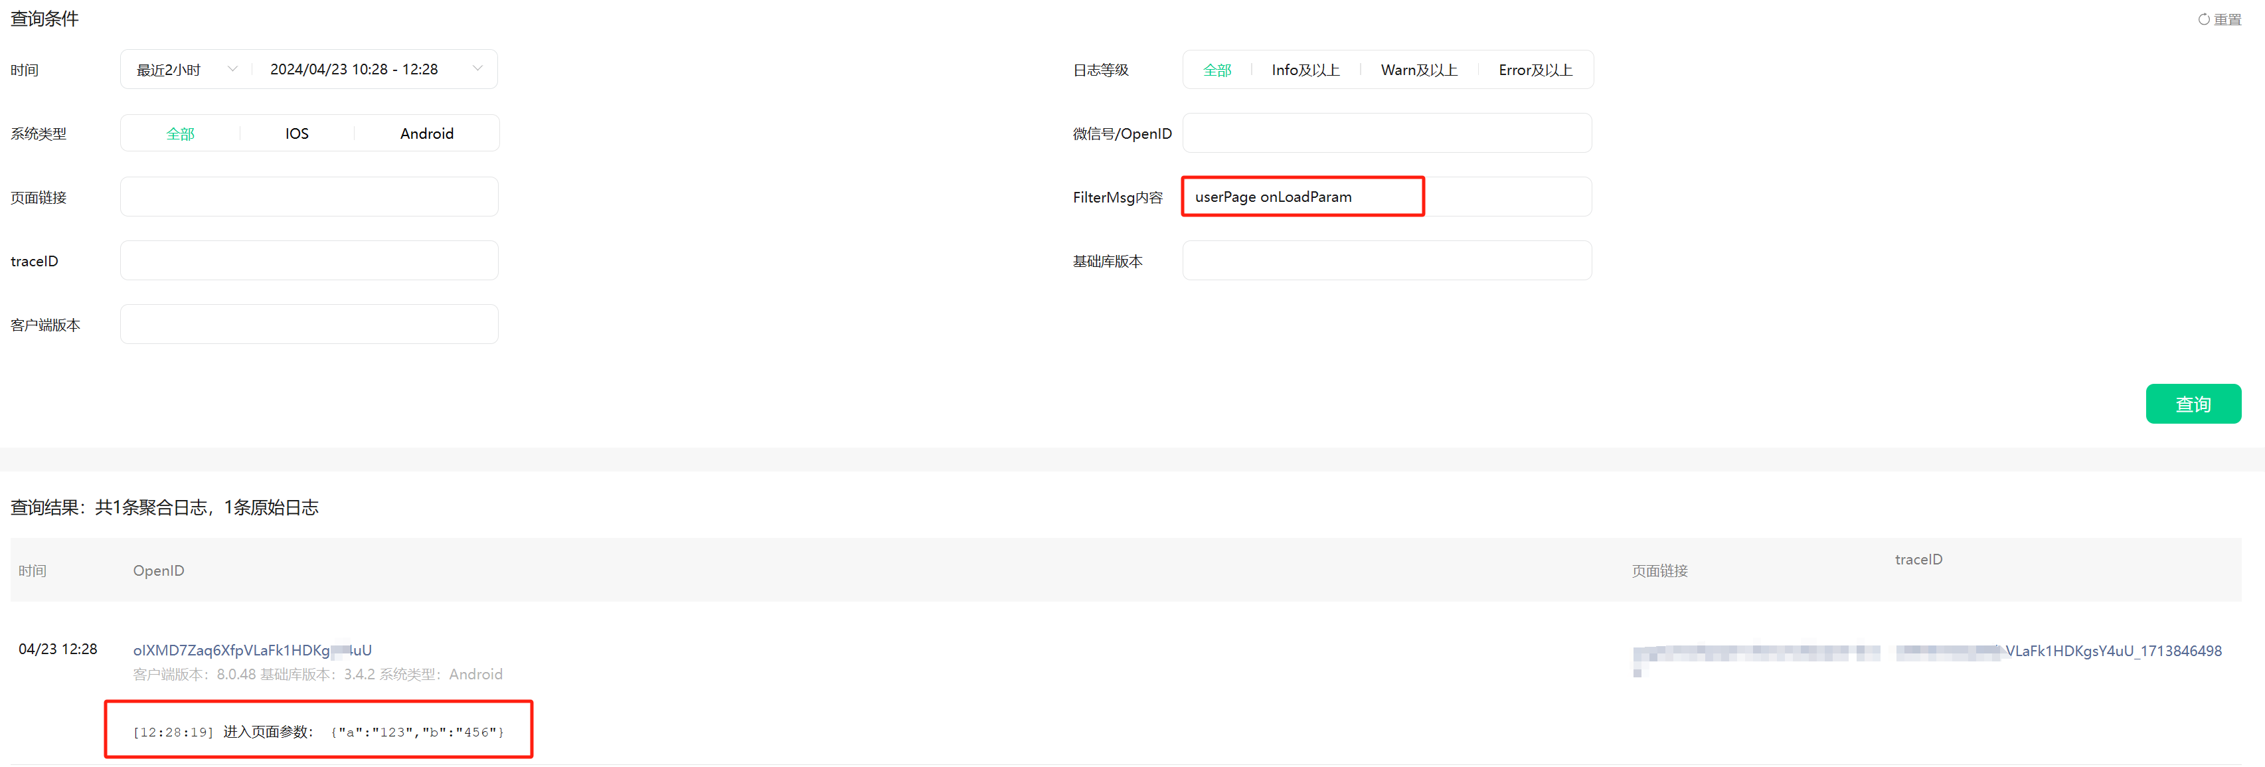Click the reset icon at top right
Viewport: 2265px width, 767px height.
(2203, 19)
